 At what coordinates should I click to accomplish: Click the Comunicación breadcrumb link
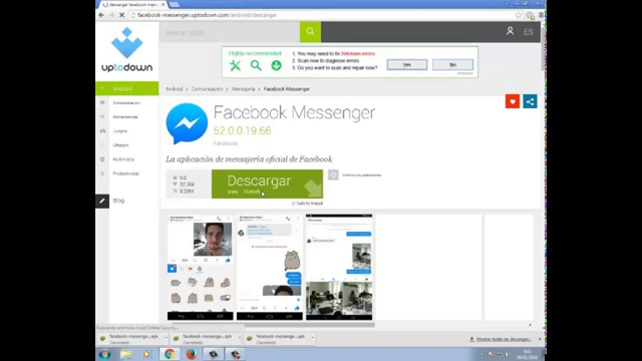coord(207,89)
